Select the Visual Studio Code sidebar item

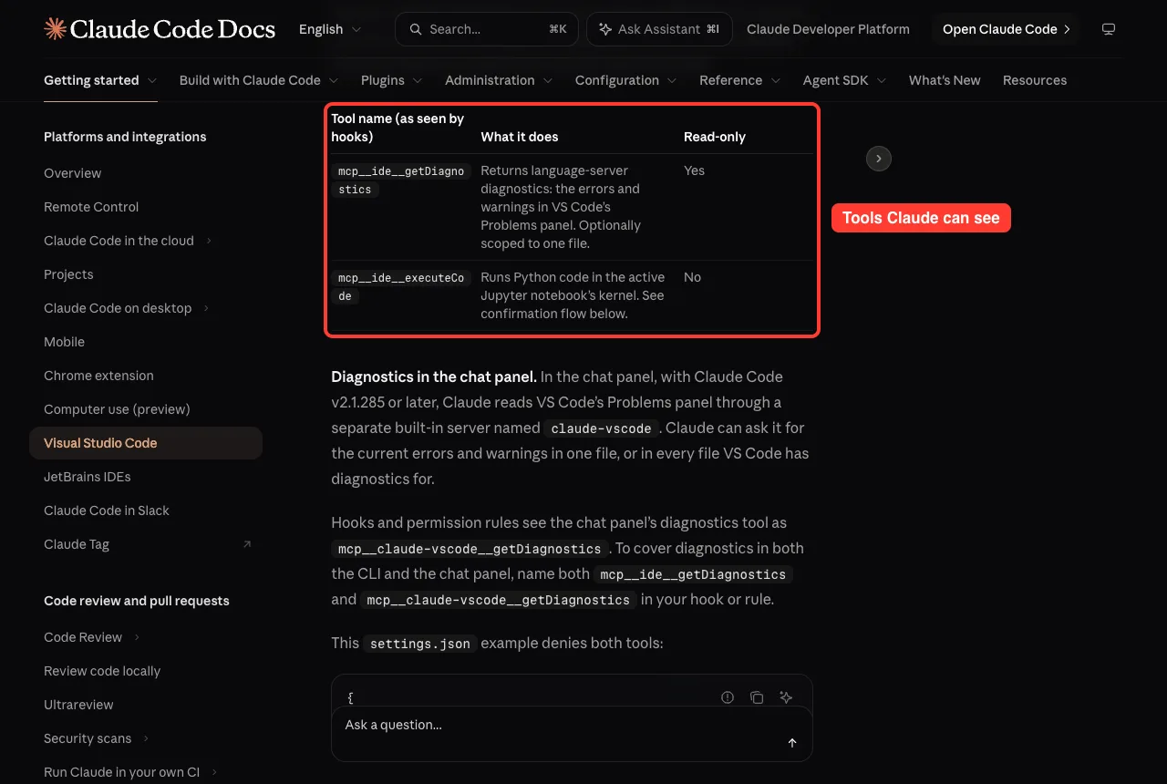pos(146,443)
